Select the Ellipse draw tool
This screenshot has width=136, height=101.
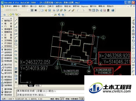click(16, 51)
